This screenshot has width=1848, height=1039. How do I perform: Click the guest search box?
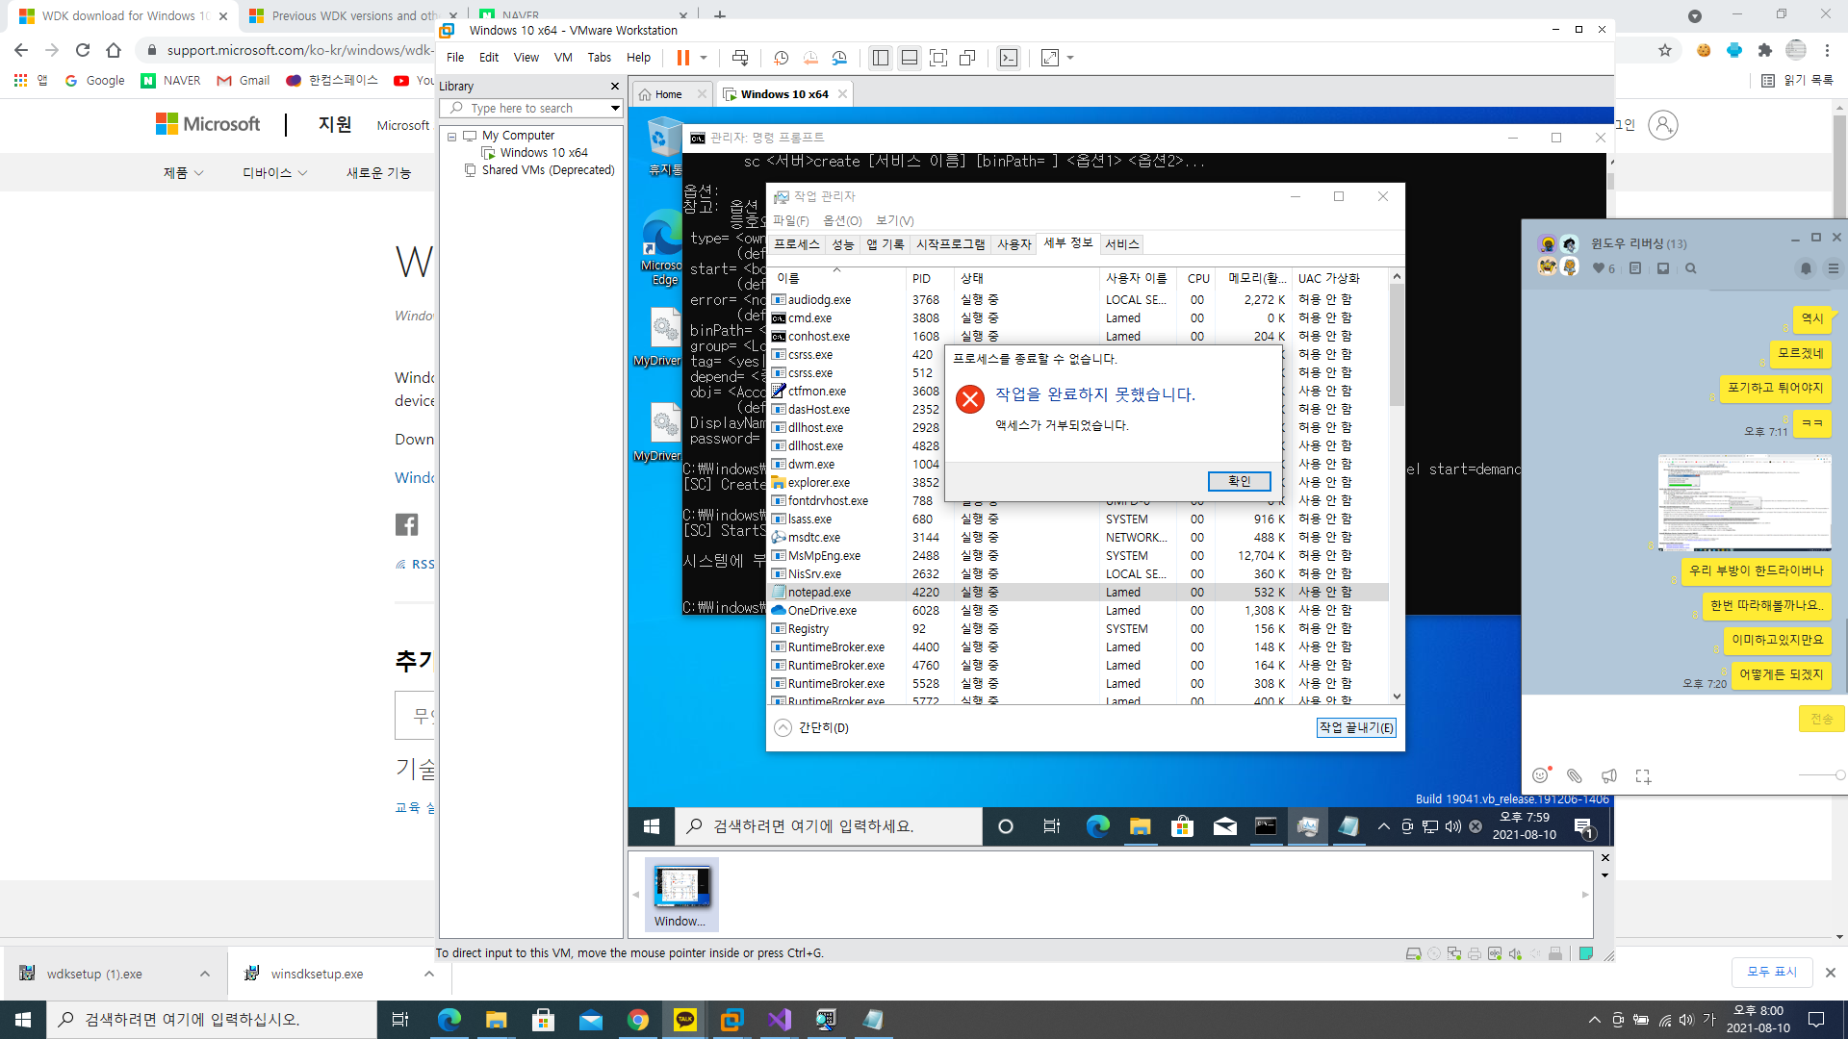pos(828,826)
